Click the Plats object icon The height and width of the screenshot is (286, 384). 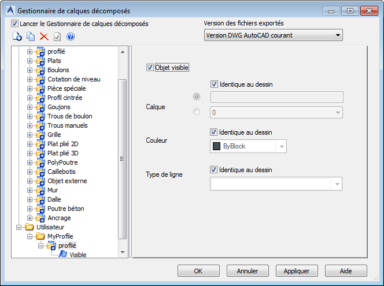click(x=40, y=61)
